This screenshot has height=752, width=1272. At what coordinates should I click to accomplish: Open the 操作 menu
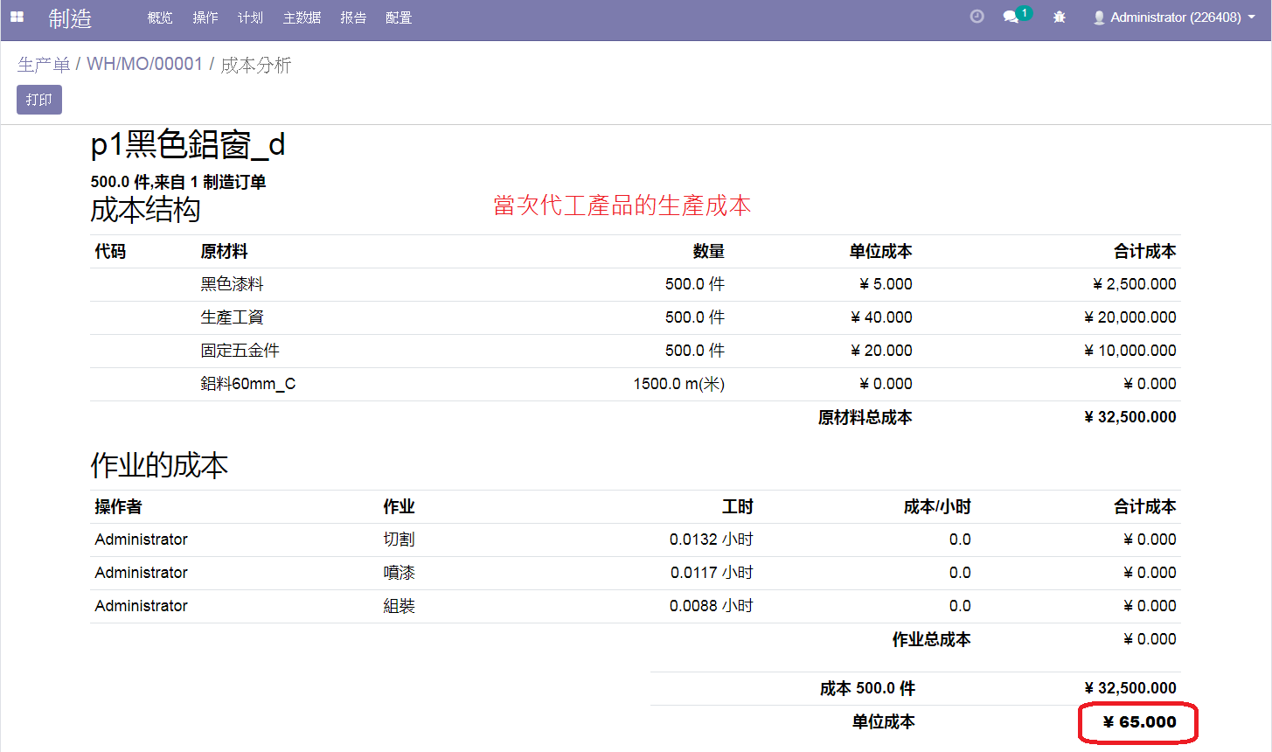(205, 17)
